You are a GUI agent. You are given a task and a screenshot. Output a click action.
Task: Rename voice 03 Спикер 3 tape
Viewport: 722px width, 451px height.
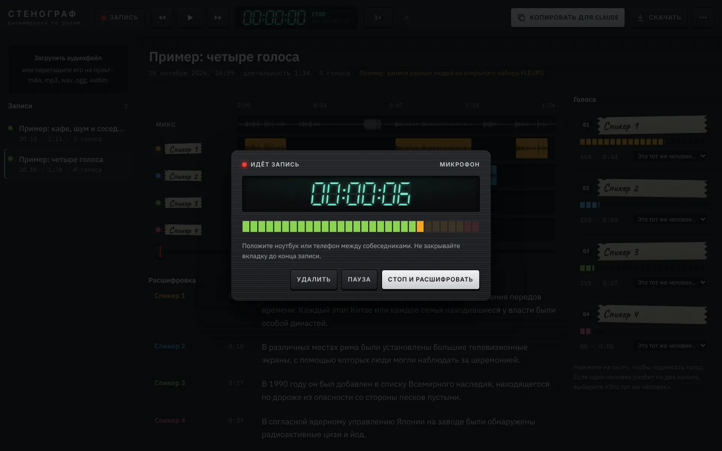tap(652, 251)
